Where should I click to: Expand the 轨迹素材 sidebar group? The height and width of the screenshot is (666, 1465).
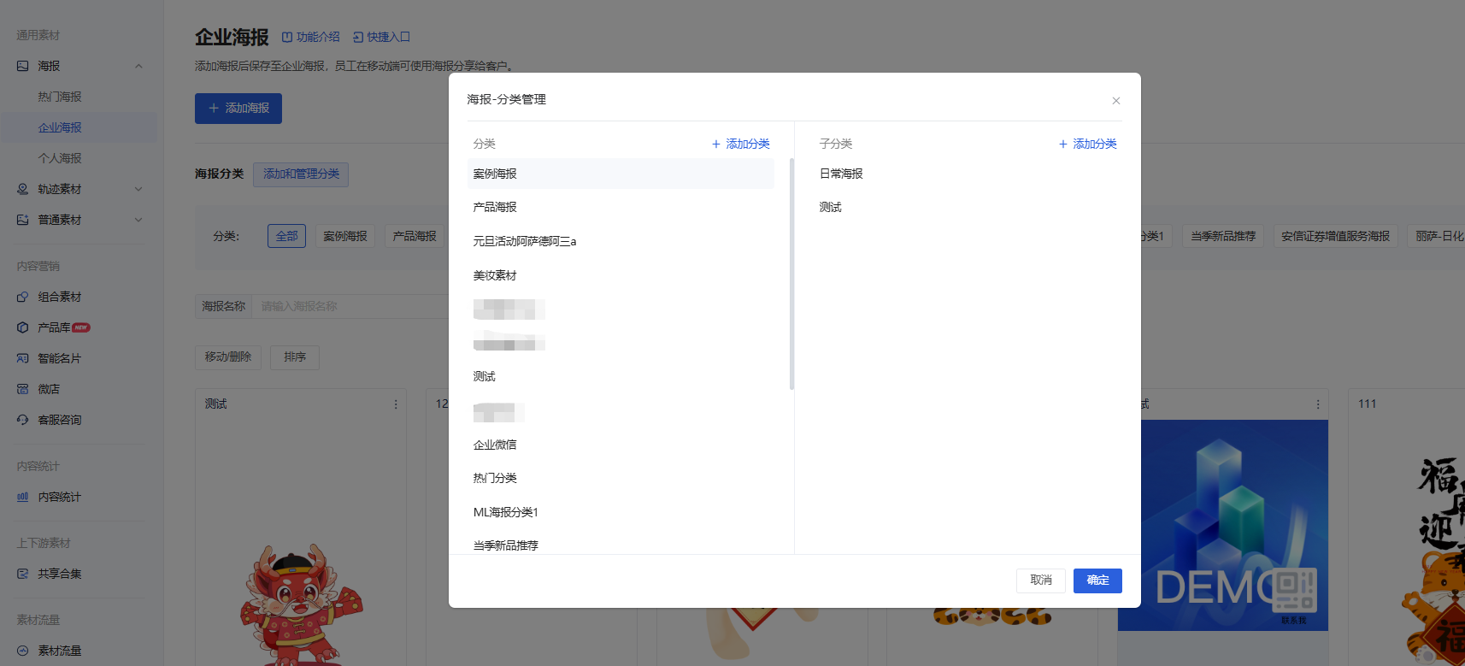138,189
